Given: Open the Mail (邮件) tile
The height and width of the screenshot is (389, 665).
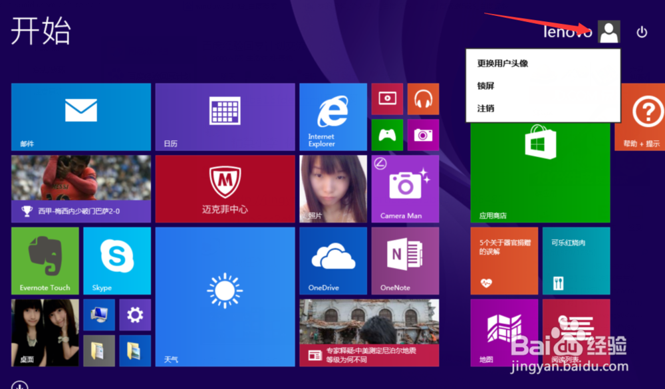Looking at the screenshot, I should (81, 116).
